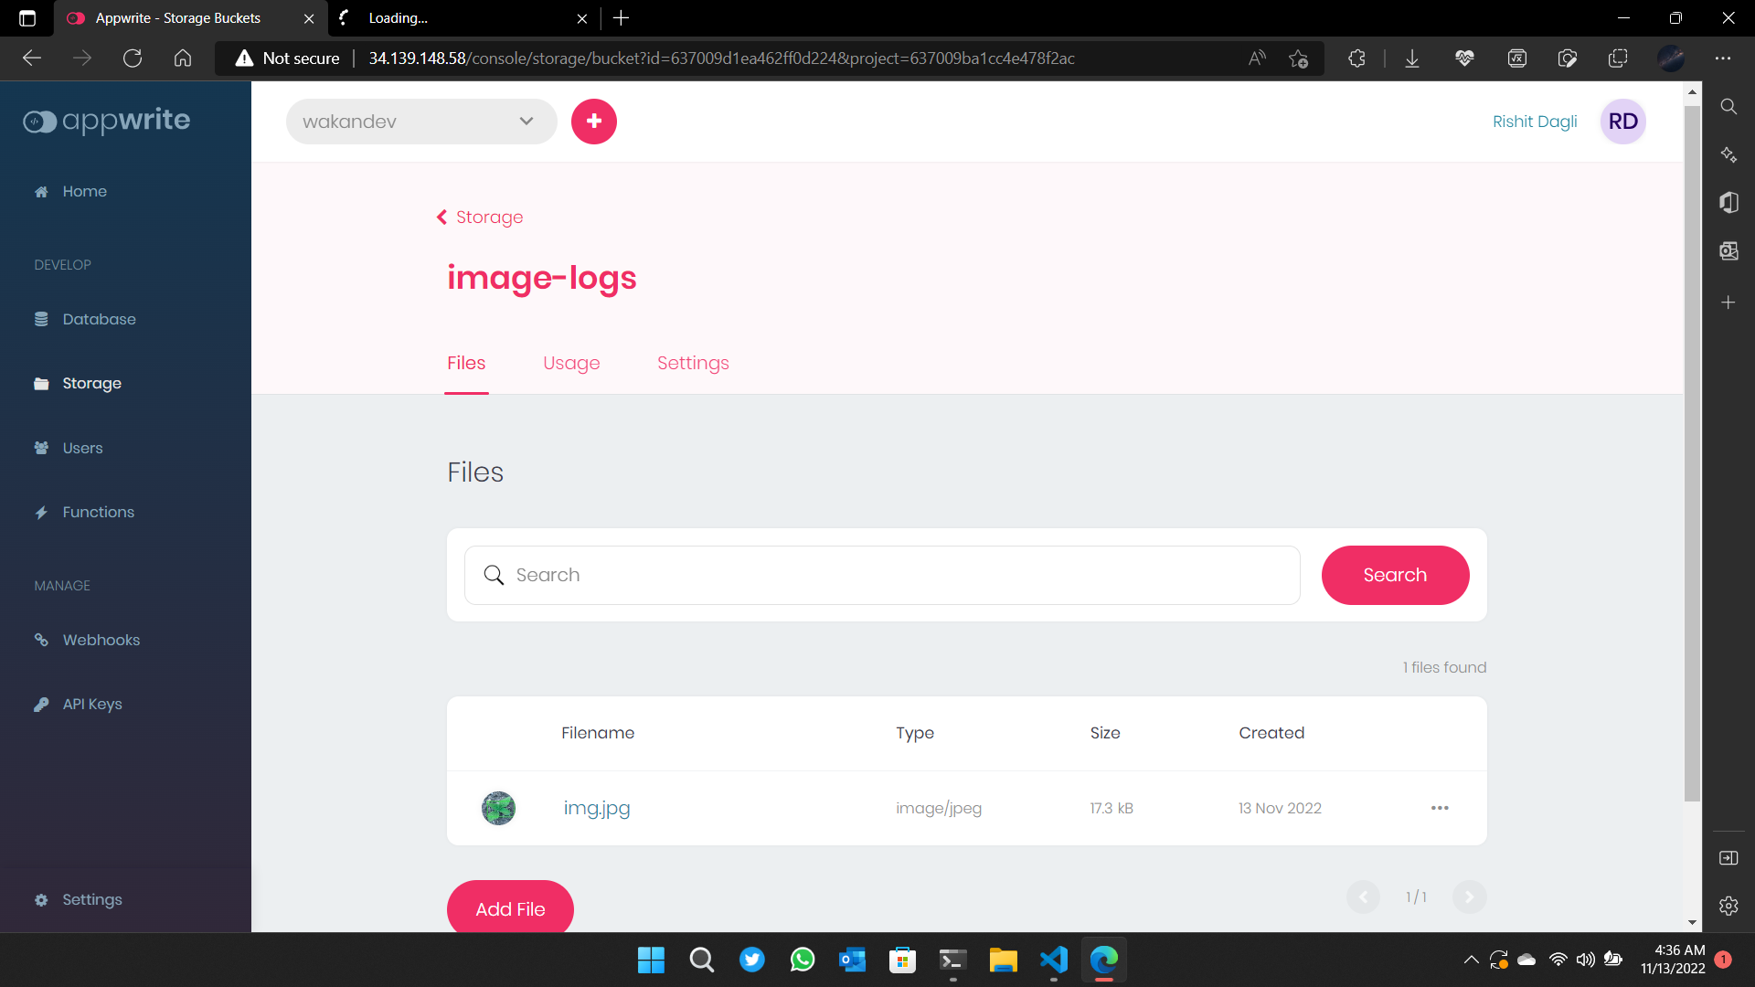Click the img.jpg file thumbnail
The width and height of the screenshot is (1755, 987).
498,808
